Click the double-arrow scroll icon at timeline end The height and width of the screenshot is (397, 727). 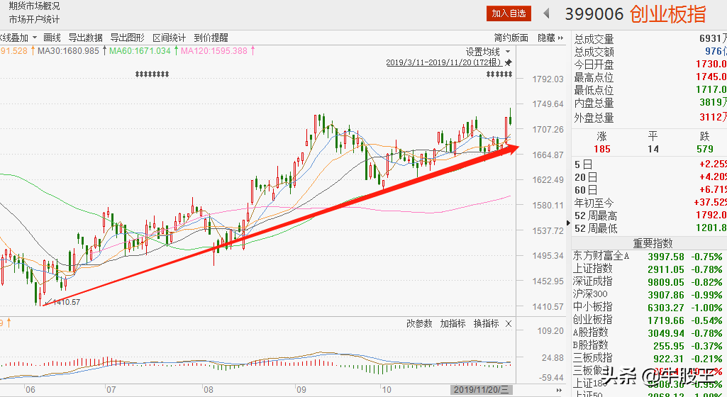[x=559, y=390]
